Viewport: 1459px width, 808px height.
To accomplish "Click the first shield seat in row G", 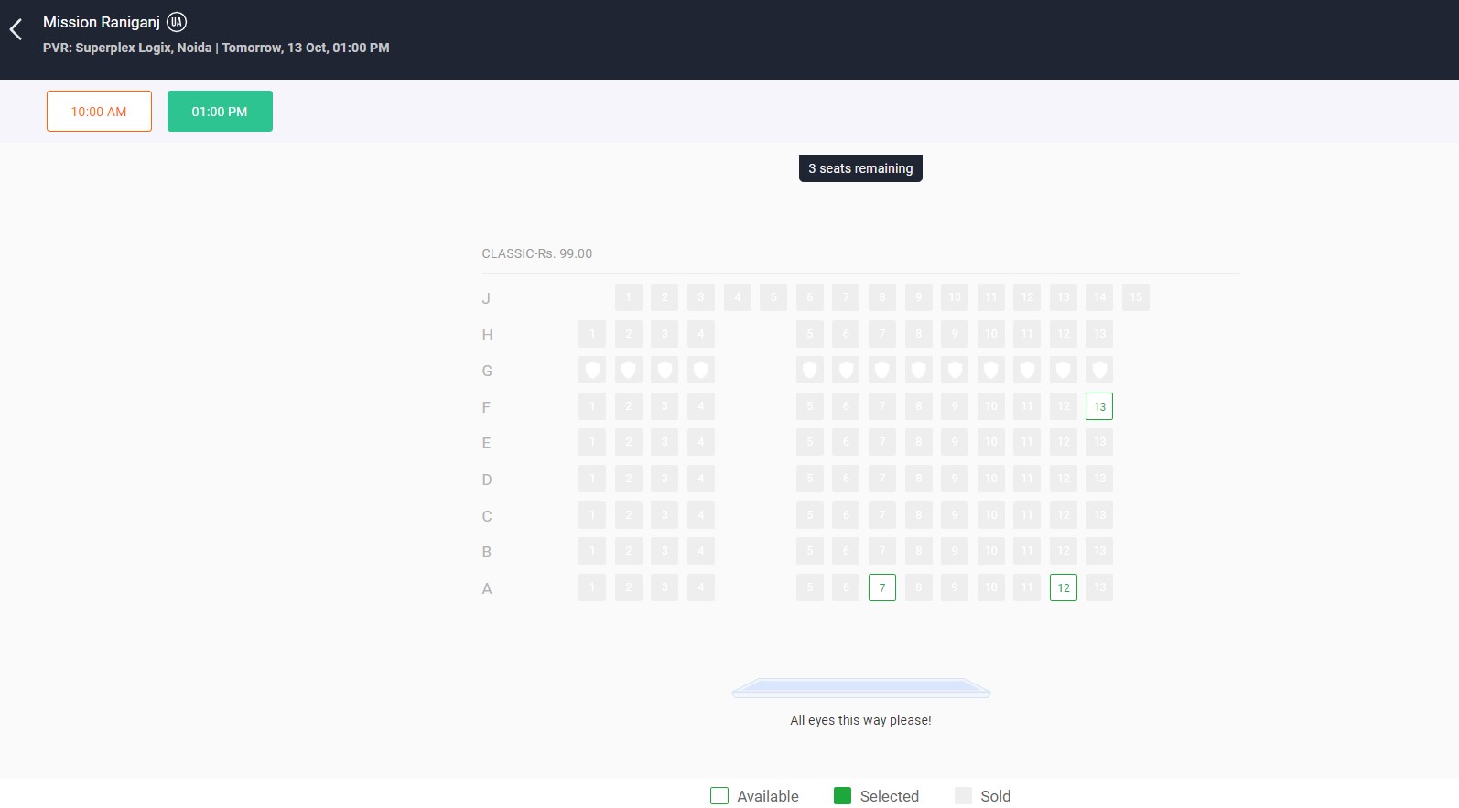I will pos(592,371).
